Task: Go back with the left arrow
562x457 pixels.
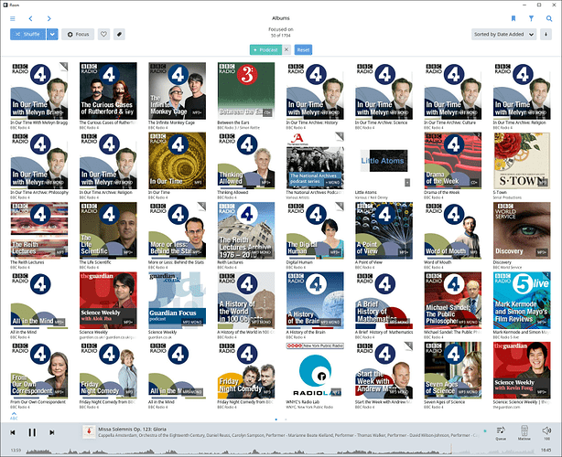Action: (30, 18)
